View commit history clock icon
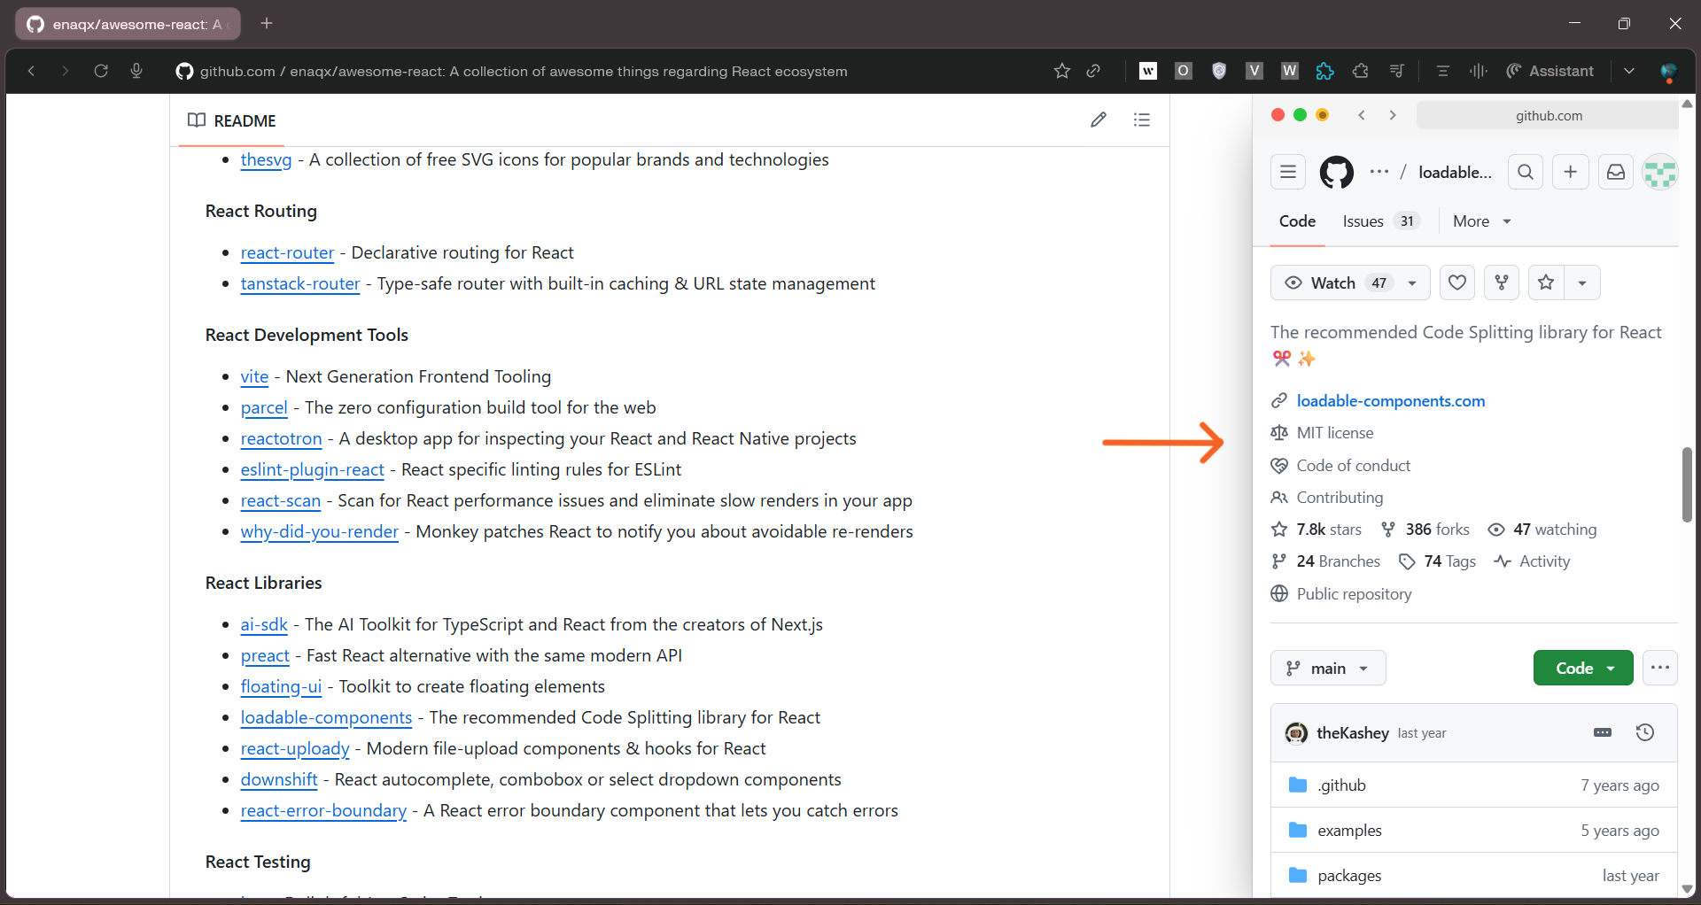This screenshot has height=905, width=1701. click(1645, 733)
